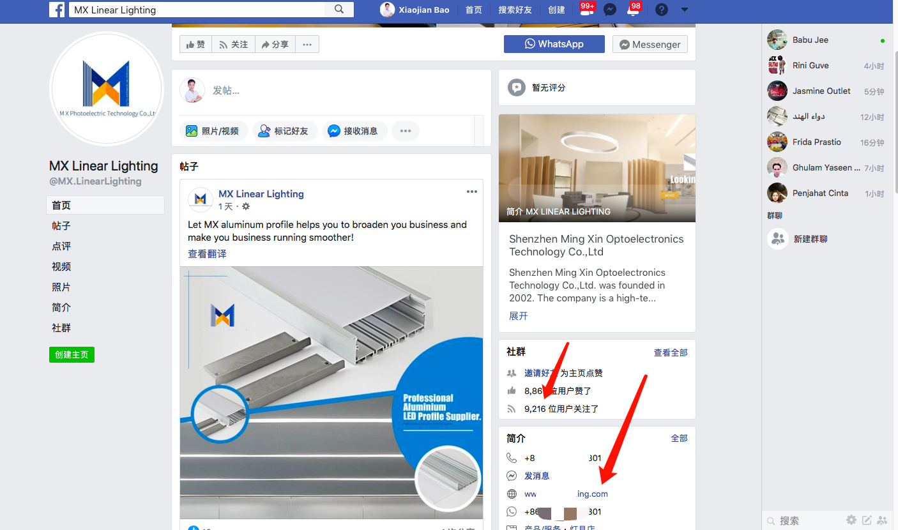Click the 暂无评分 rating icon
The height and width of the screenshot is (530, 898).
click(517, 87)
